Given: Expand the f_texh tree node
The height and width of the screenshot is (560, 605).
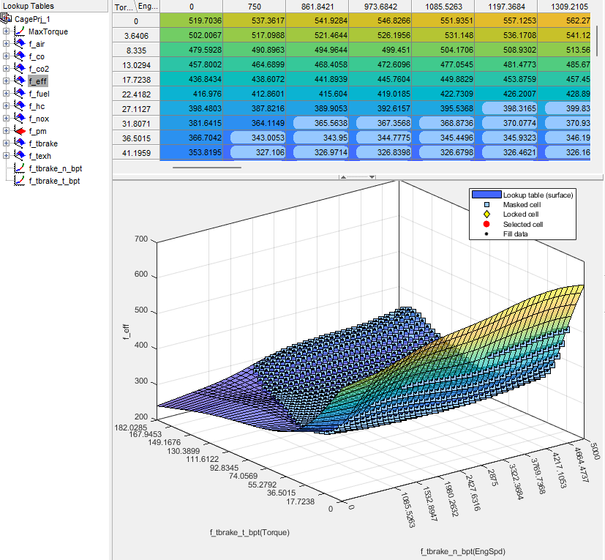Looking at the screenshot, I should click(7, 156).
